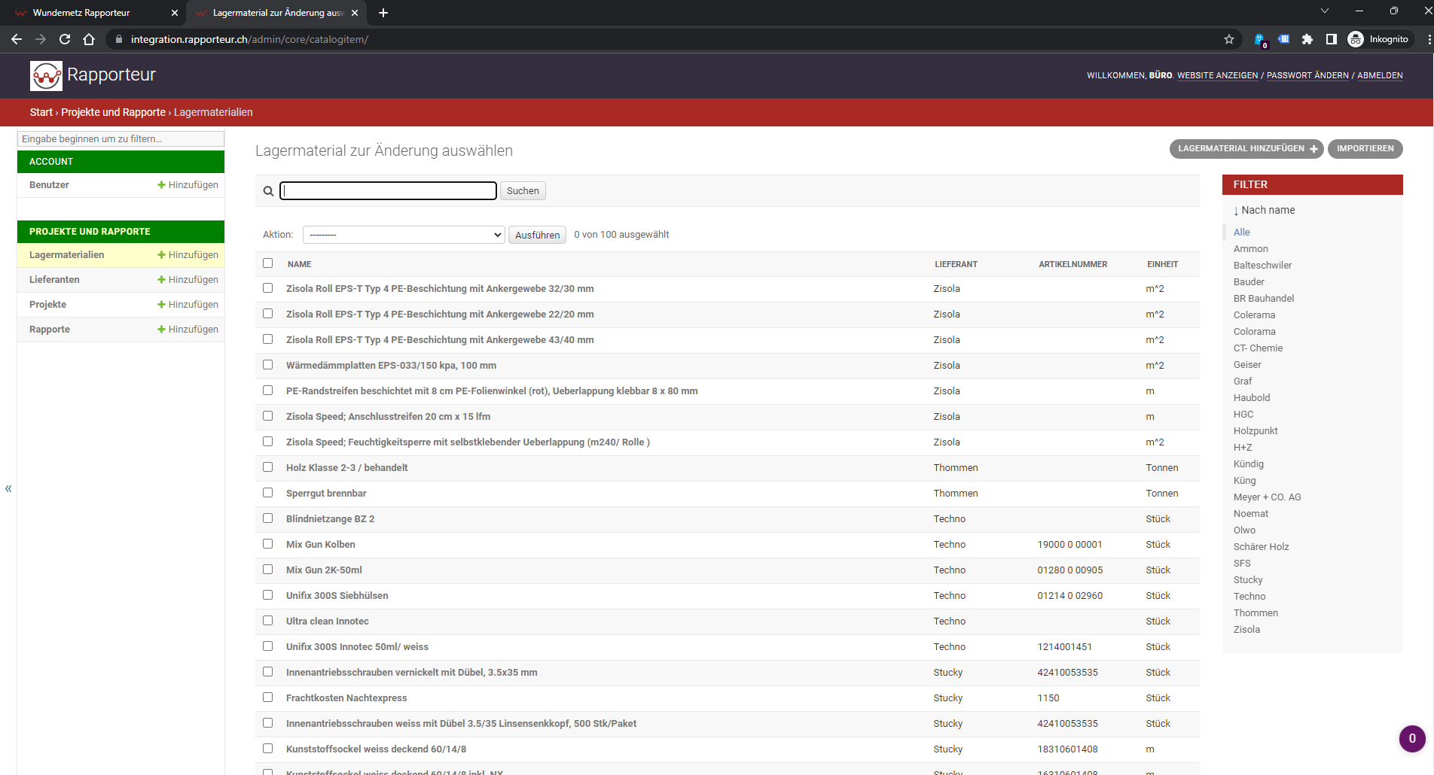
Task: Select the Mix Gun Kolben checkbox
Action: (267, 544)
